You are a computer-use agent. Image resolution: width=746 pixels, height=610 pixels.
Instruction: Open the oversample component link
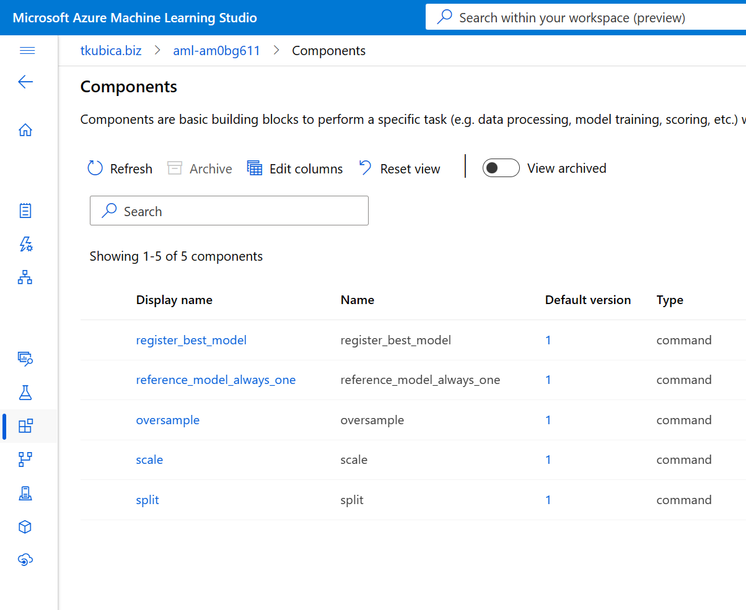tap(168, 420)
